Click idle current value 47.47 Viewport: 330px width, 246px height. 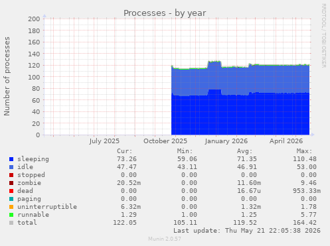pyautogui.click(x=127, y=167)
